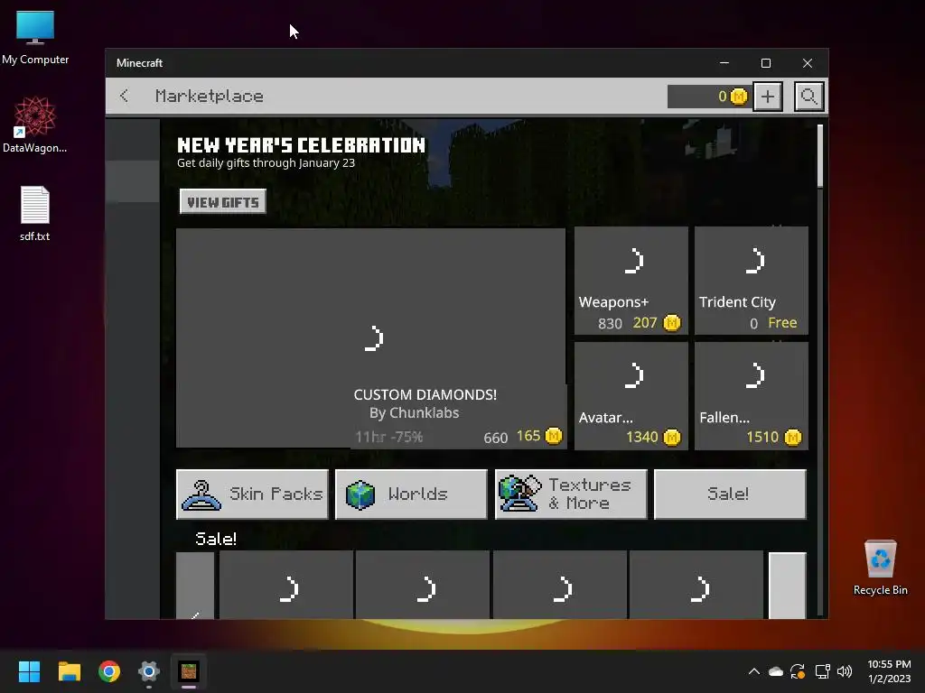Add Minecoins with the plus button
The image size is (925, 693).
768,96
